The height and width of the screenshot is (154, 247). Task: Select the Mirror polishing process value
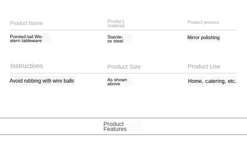[203, 38]
